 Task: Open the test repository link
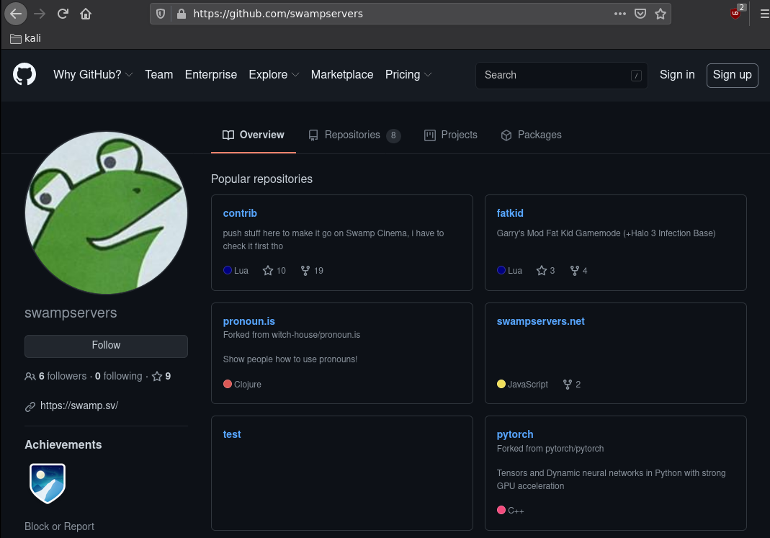pyautogui.click(x=232, y=434)
